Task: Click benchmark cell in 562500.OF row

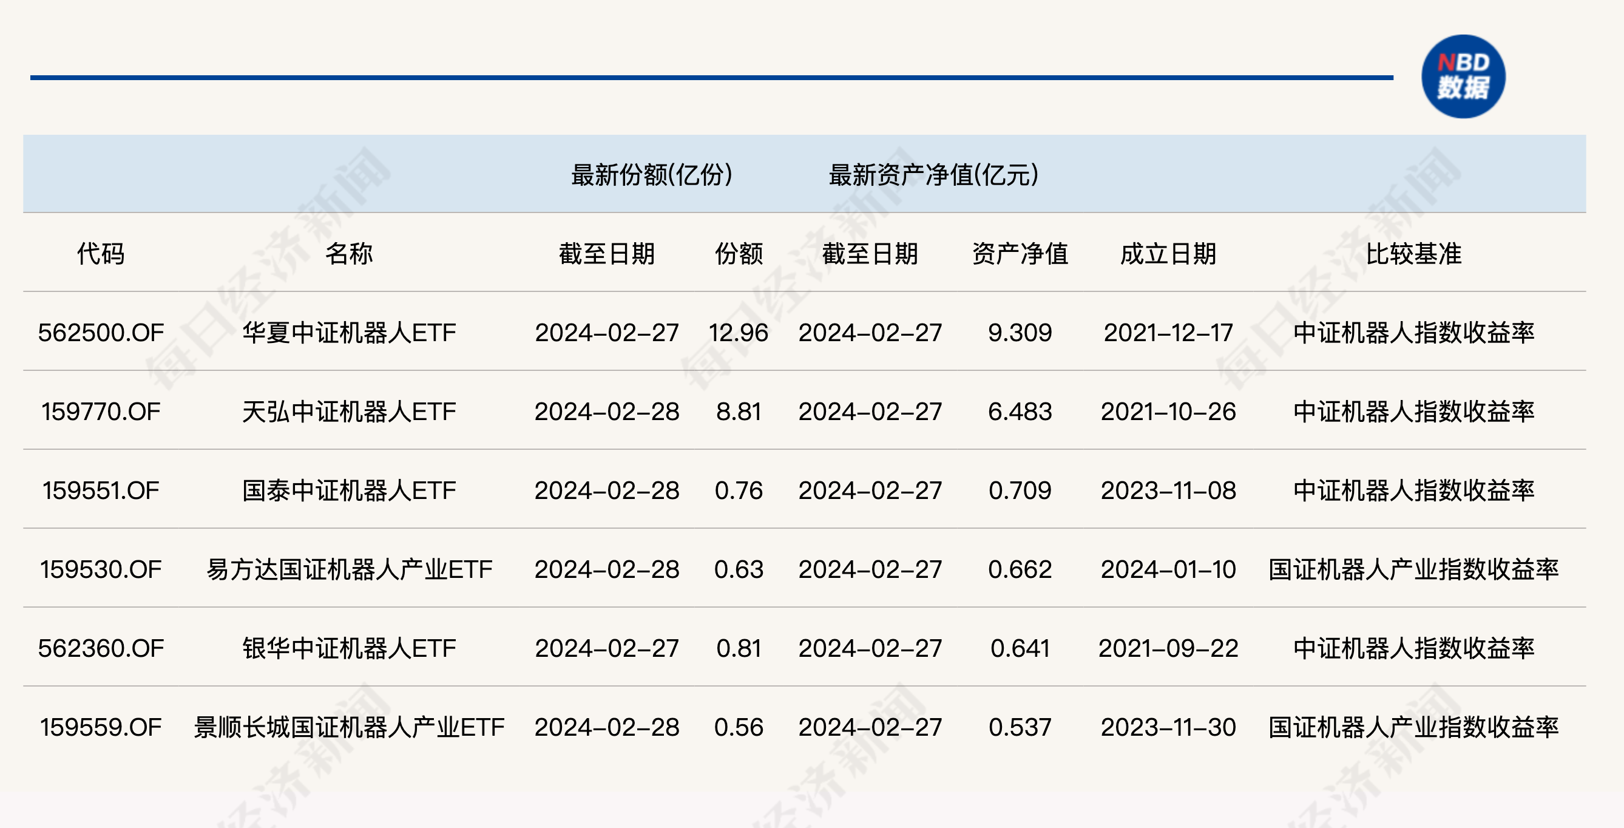Action: pos(1413,332)
